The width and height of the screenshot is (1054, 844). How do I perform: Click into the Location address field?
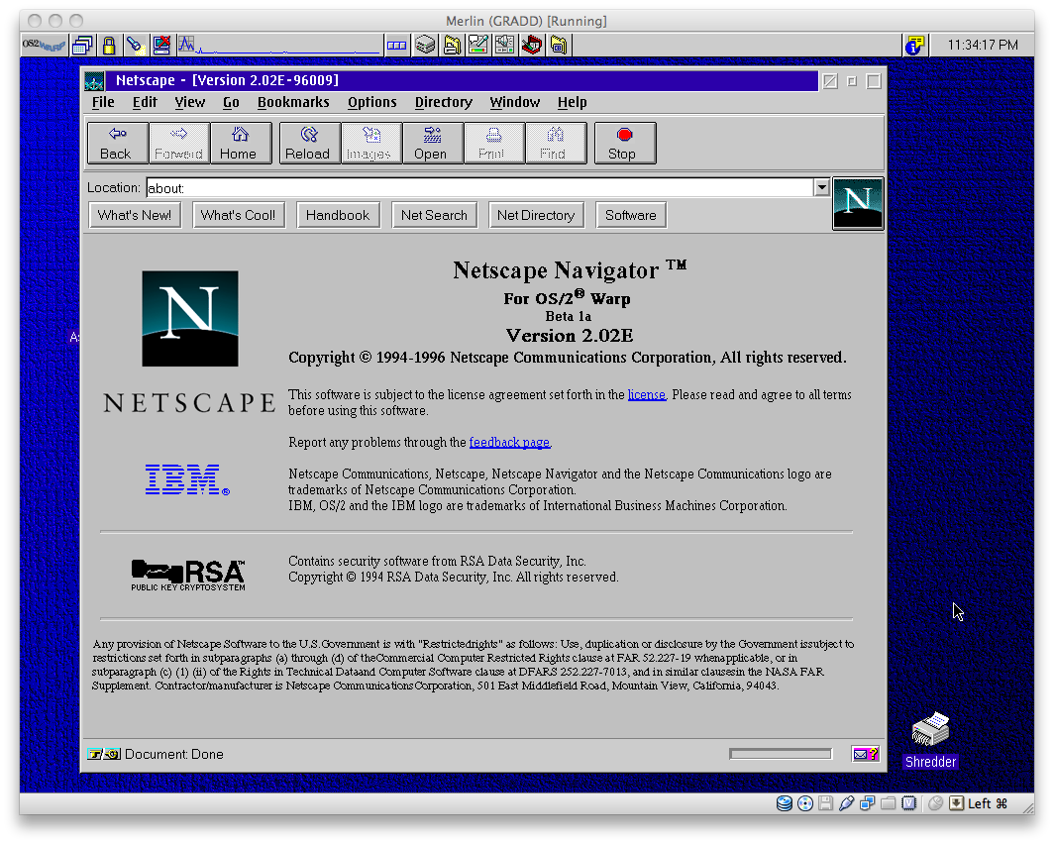(479, 188)
